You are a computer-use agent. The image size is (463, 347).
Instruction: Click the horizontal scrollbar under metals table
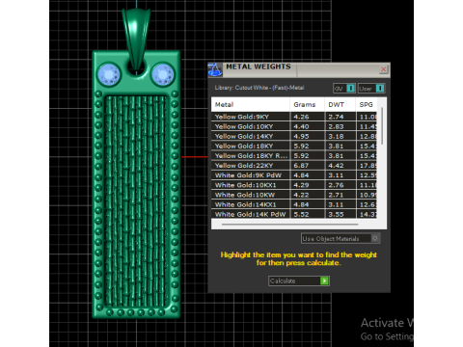289,225
